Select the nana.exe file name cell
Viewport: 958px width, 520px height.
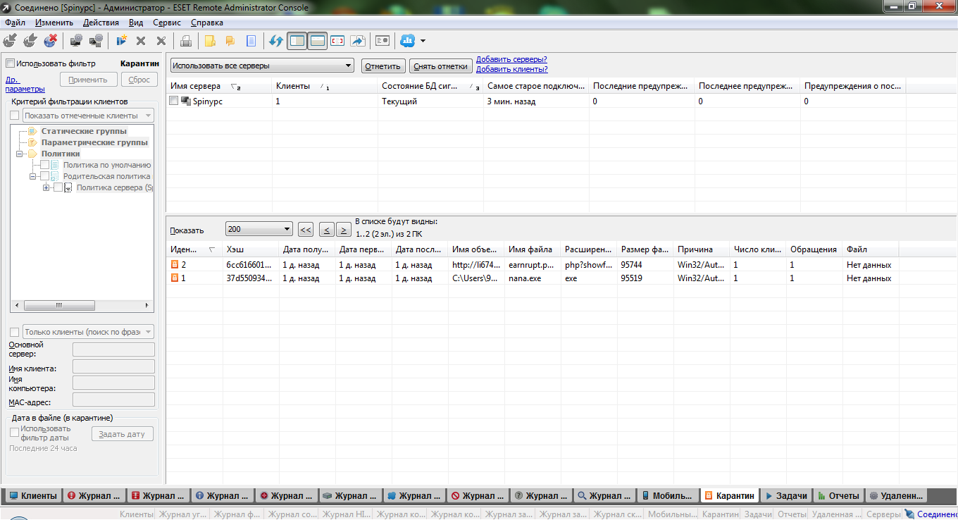(533, 278)
